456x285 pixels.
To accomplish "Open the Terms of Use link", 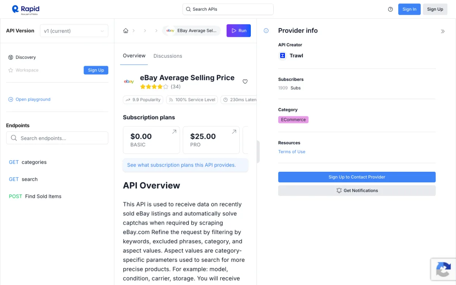I will point(291,152).
